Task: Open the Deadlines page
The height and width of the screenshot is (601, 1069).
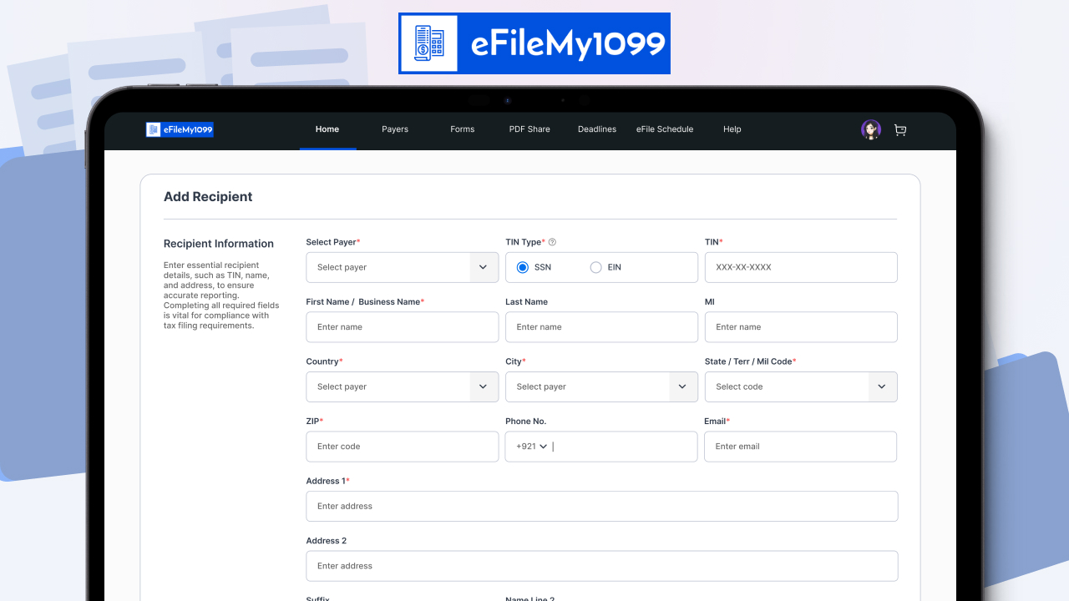Action: pos(596,129)
